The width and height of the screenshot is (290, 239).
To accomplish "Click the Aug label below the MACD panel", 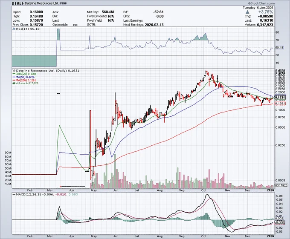I will click(x=159, y=236).
